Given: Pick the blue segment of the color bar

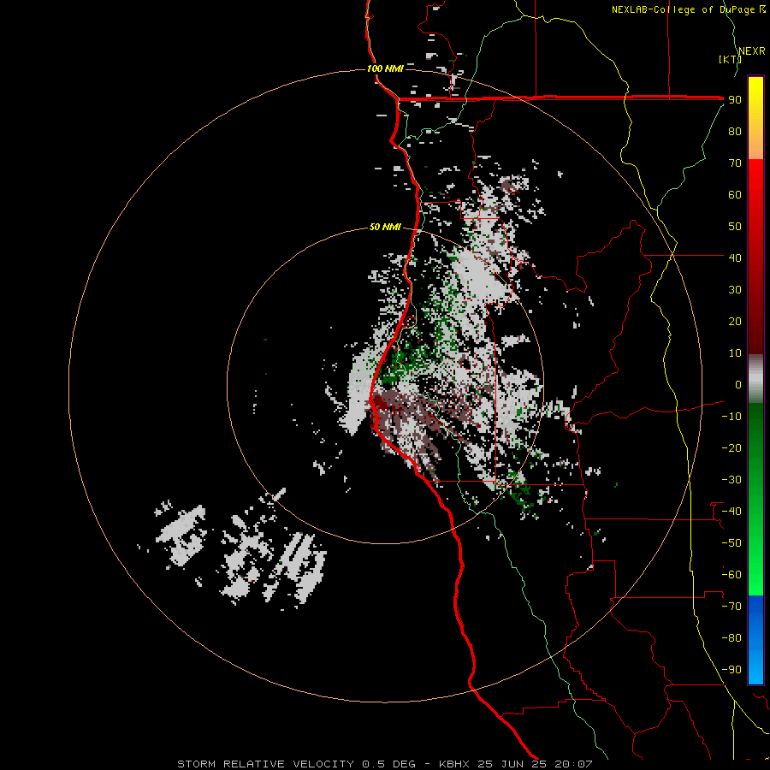Looking at the screenshot, I should [755, 640].
